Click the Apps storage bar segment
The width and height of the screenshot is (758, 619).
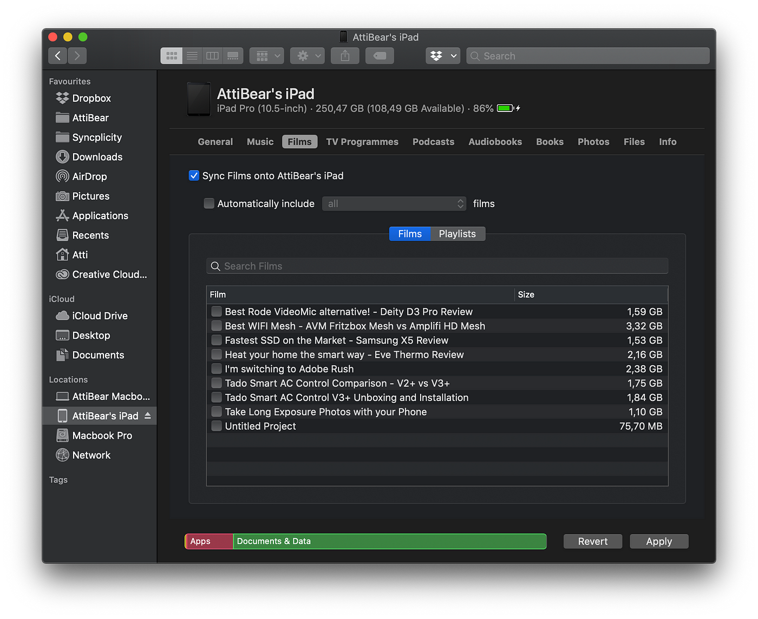[209, 541]
